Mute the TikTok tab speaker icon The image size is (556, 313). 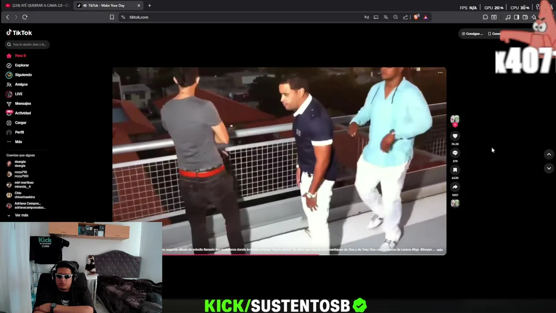pos(85,5)
